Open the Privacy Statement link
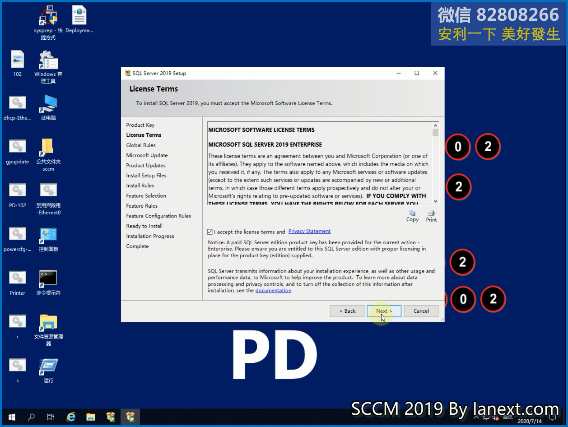 pos(309,231)
